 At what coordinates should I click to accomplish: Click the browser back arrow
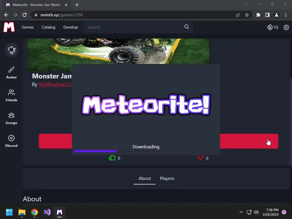(x=6, y=15)
